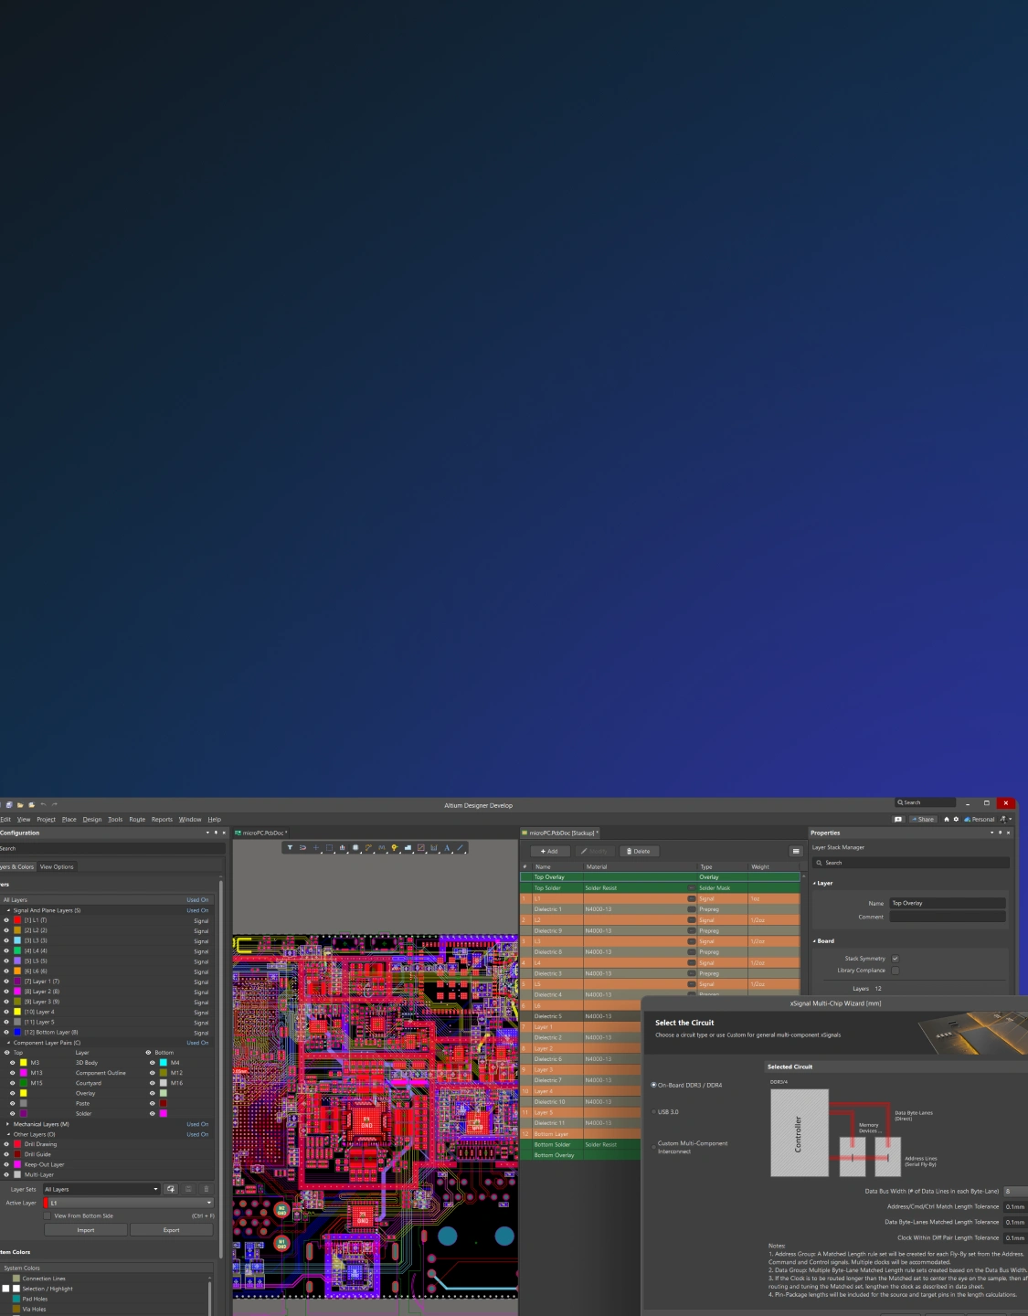Viewport: 1028px width, 1316px height.
Task: Switch to the View Options tab
Action: pos(57,866)
